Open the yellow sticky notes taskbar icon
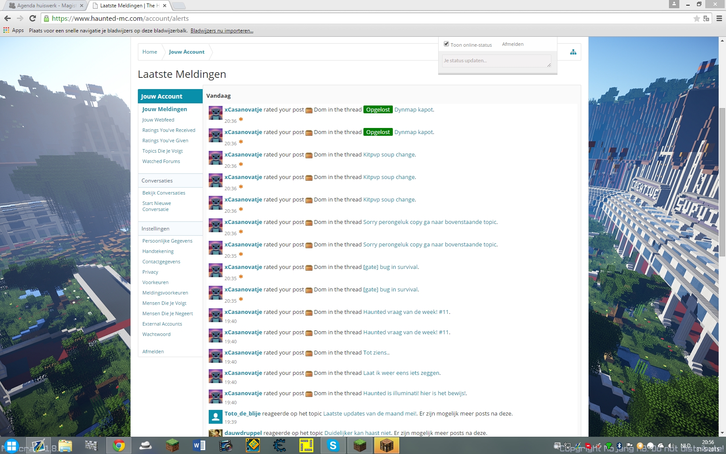 click(306, 446)
